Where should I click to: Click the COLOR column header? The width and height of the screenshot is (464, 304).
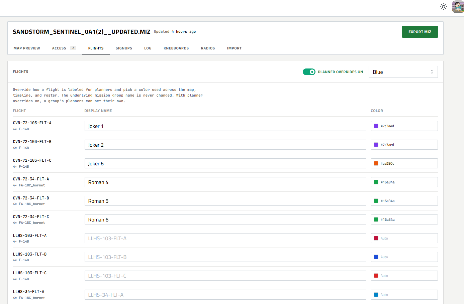pyautogui.click(x=377, y=111)
